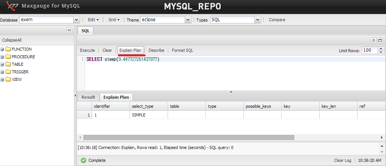386x166 pixels.
Task: Maximize the SQL editor panel icon
Action: pyautogui.click(x=380, y=40)
